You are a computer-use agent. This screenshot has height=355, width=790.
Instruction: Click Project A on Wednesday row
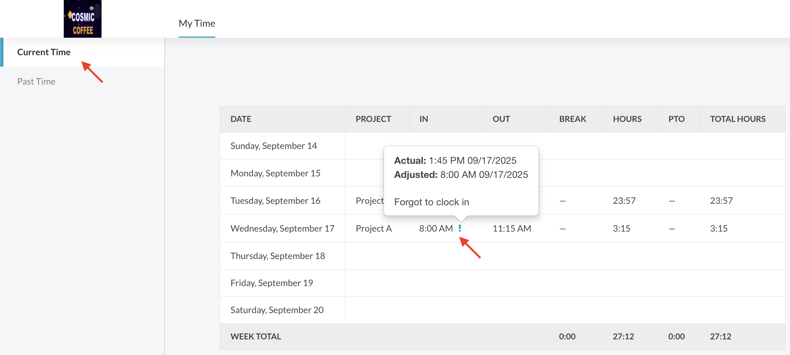(374, 229)
